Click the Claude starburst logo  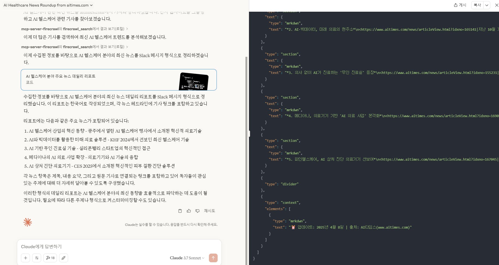tap(28, 222)
